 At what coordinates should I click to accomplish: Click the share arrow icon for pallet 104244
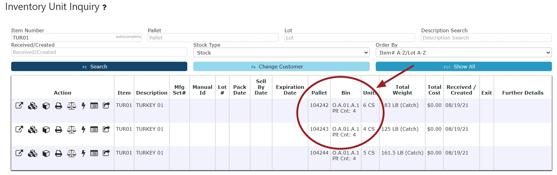pyautogui.click(x=106, y=153)
